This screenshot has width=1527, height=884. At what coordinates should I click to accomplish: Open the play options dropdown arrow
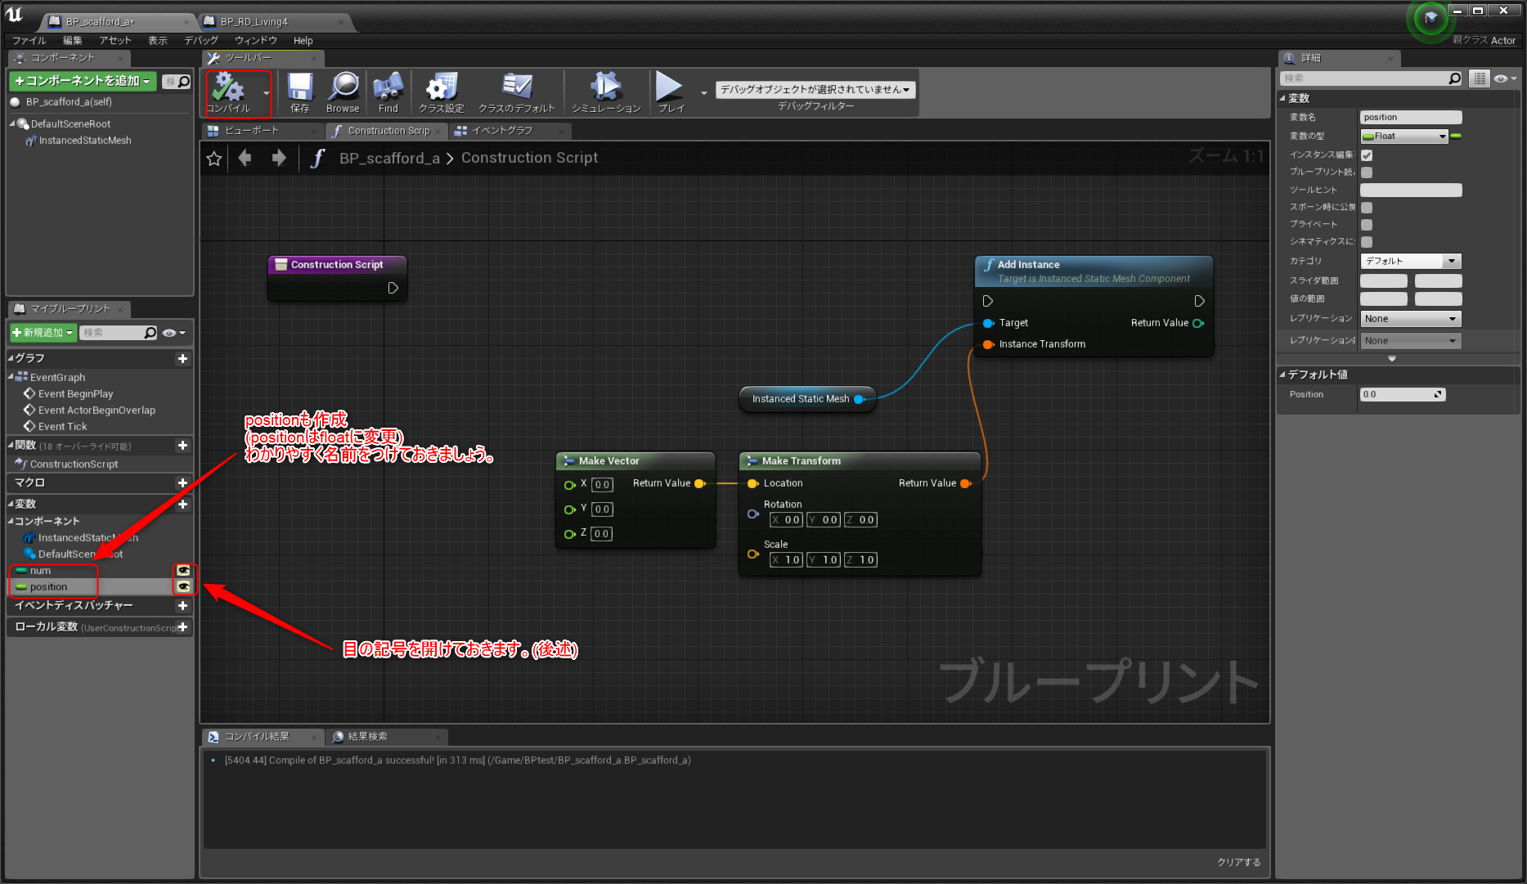coord(704,93)
